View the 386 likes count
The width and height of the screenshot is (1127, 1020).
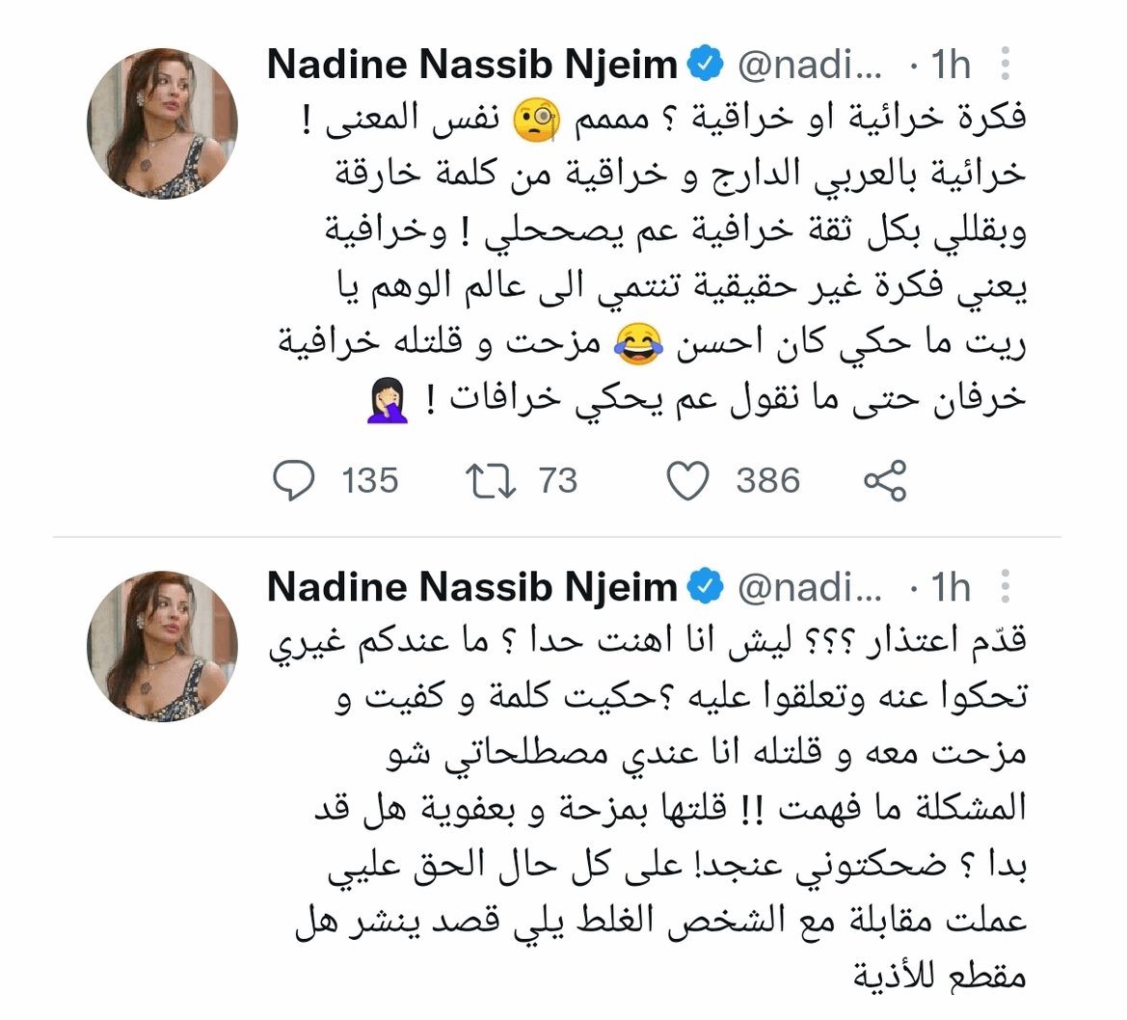click(x=767, y=480)
